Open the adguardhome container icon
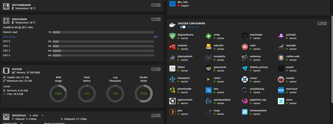The height and width of the screenshot is (124, 333). [x=172, y=36]
